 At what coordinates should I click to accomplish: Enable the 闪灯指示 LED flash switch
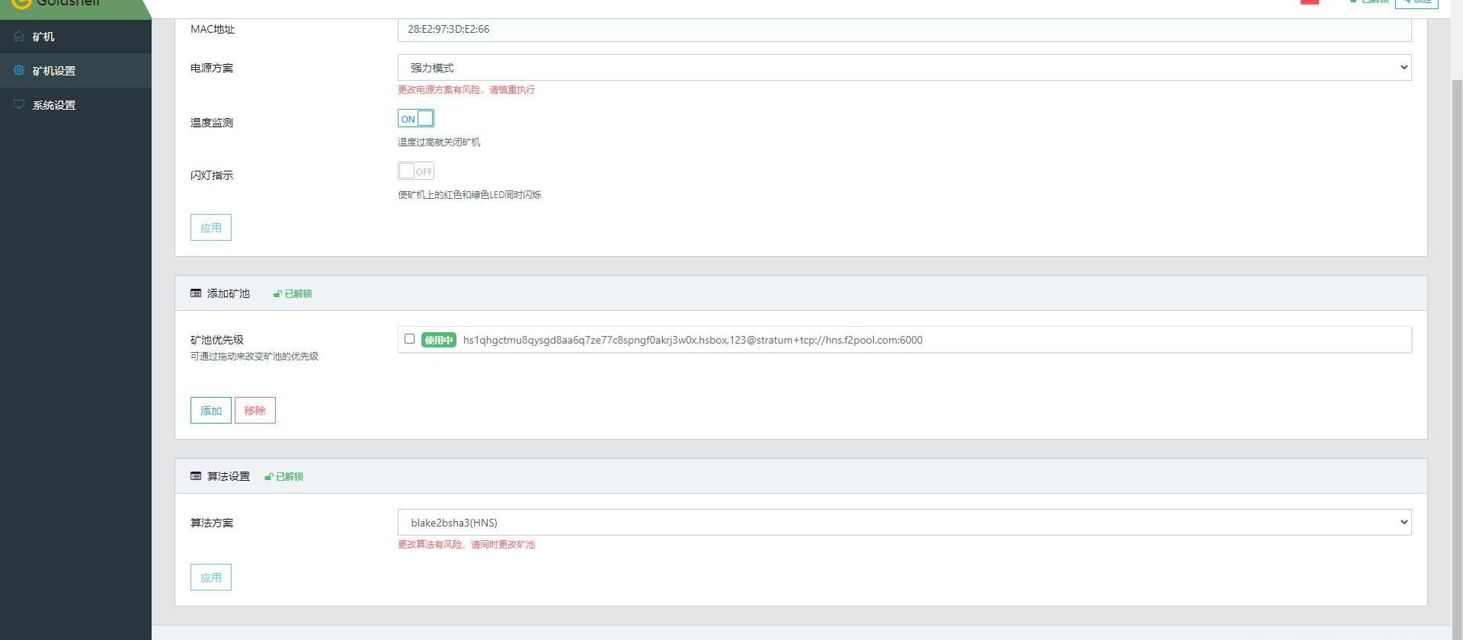[415, 171]
